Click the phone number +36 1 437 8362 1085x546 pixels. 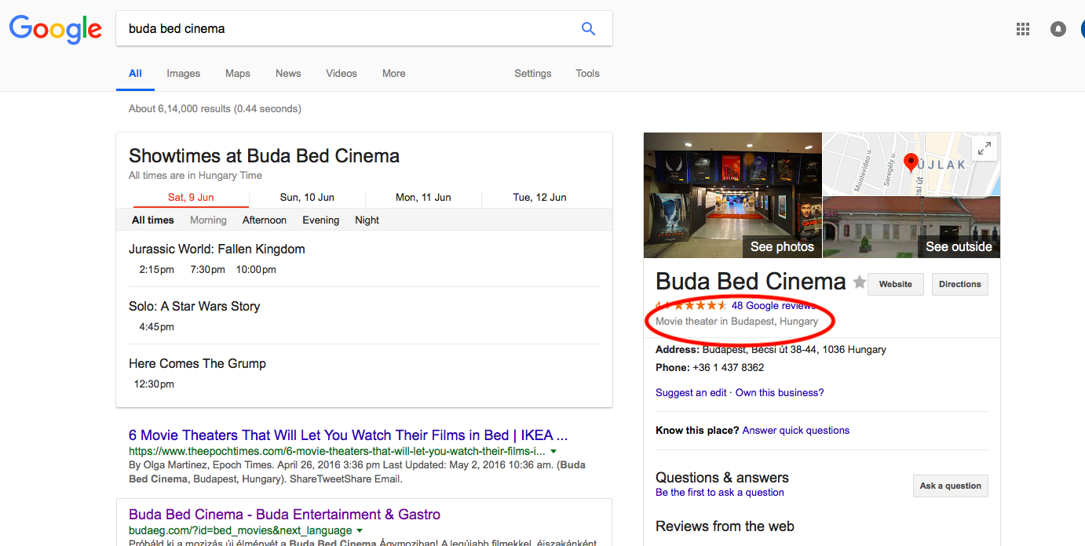(x=728, y=367)
